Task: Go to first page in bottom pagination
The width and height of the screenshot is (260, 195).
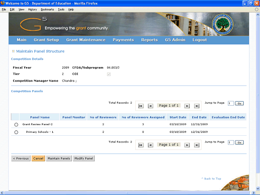Action: pos(141,145)
